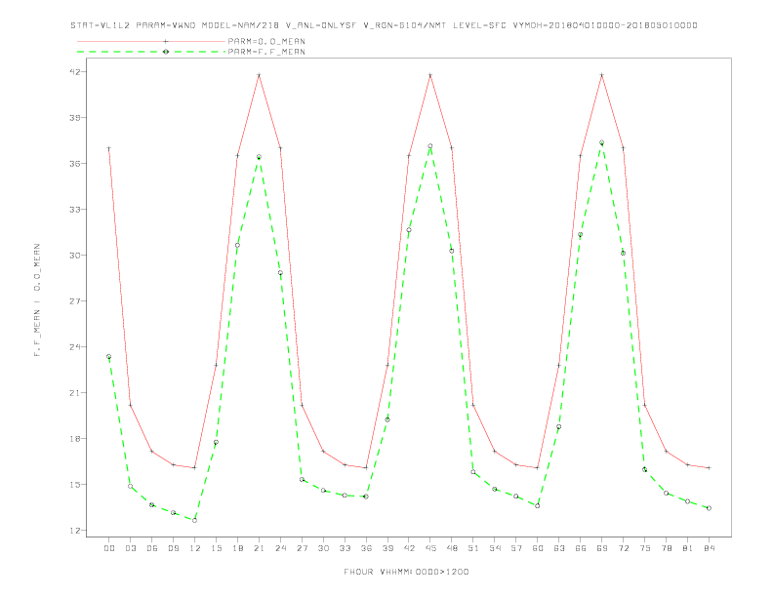Click x-axis forecast hour label 54

point(495,548)
